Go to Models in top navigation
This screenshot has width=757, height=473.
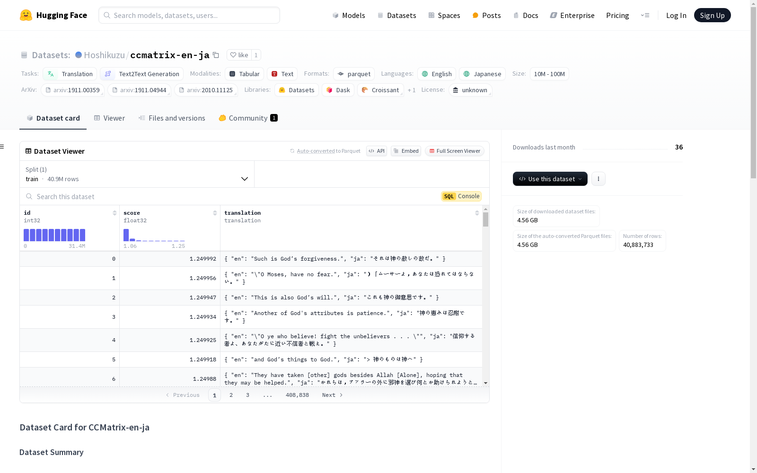pyautogui.click(x=349, y=15)
